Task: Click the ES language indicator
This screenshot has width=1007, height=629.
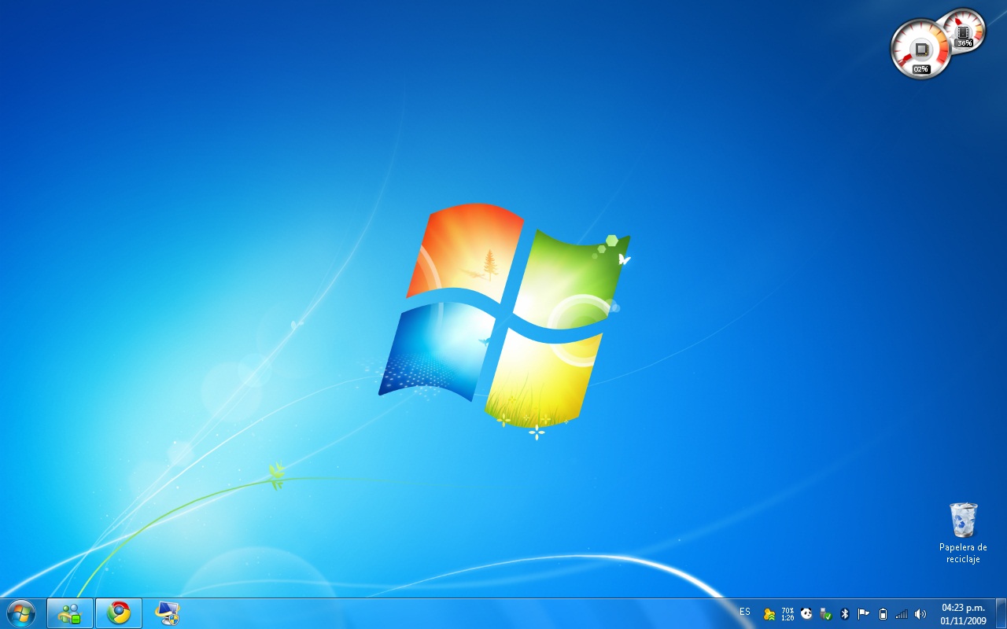Action: tap(745, 612)
